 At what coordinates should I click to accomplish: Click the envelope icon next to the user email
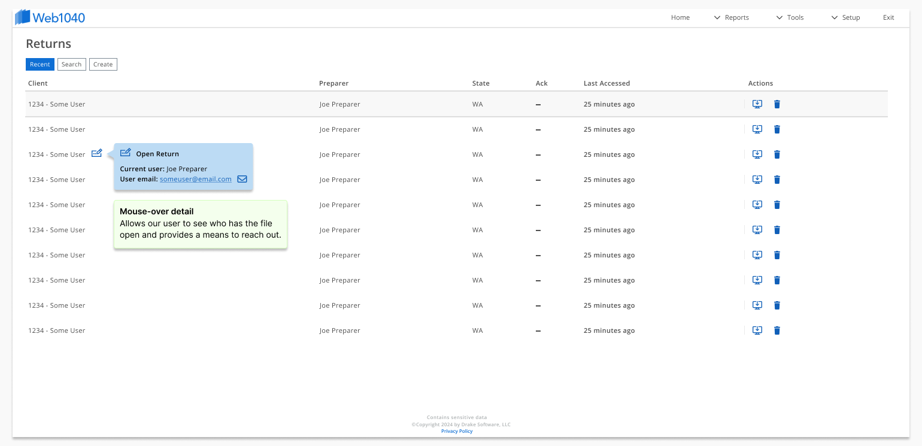click(x=242, y=179)
